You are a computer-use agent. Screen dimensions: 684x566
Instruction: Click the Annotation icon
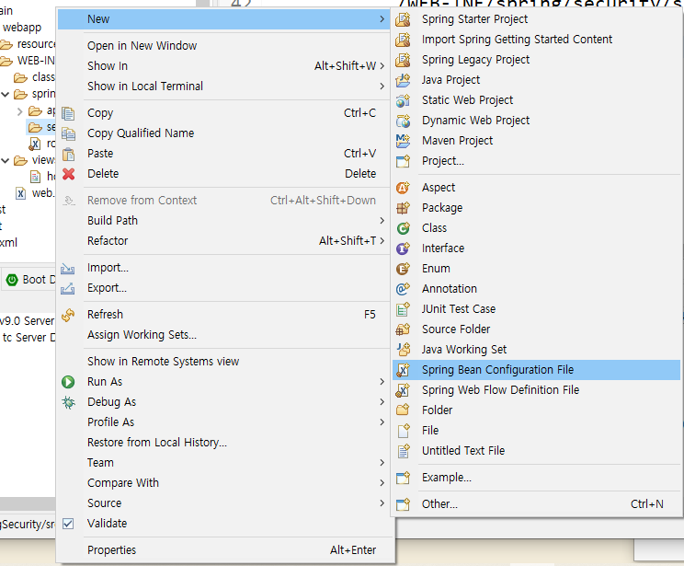point(403,289)
